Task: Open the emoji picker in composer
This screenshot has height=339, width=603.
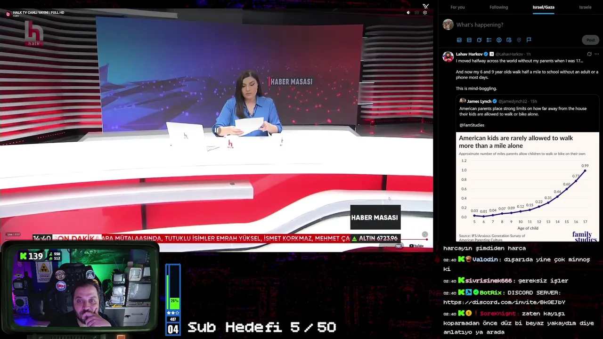Action: tap(499, 40)
